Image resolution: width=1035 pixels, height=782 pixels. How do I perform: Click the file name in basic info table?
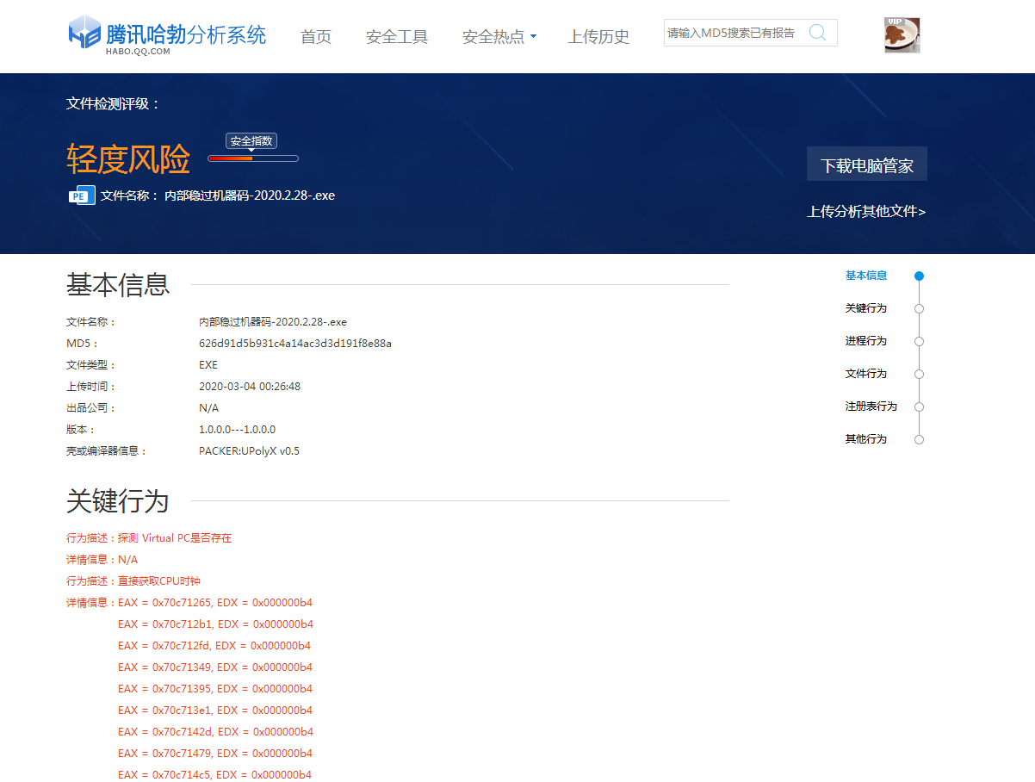(273, 322)
